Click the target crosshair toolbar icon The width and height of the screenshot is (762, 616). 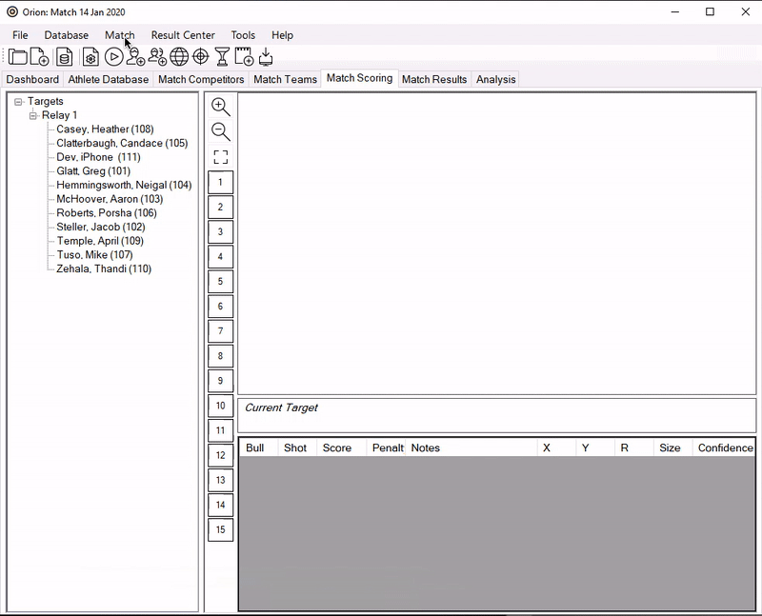[201, 57]
